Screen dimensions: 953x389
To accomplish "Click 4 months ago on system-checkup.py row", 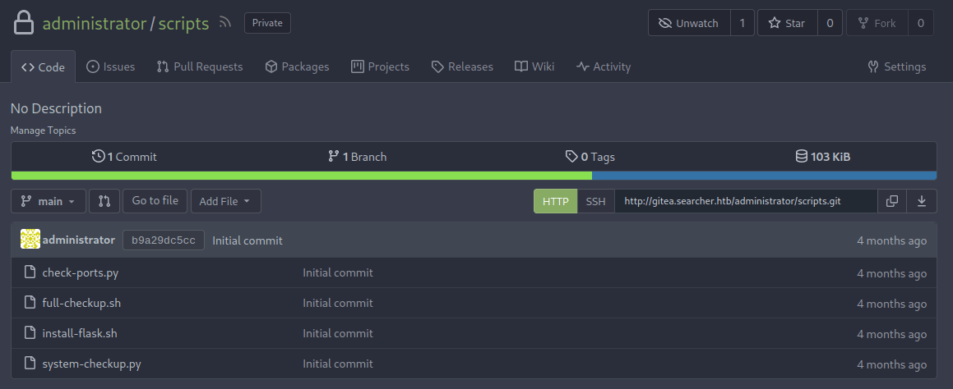I will pos(891,364).
